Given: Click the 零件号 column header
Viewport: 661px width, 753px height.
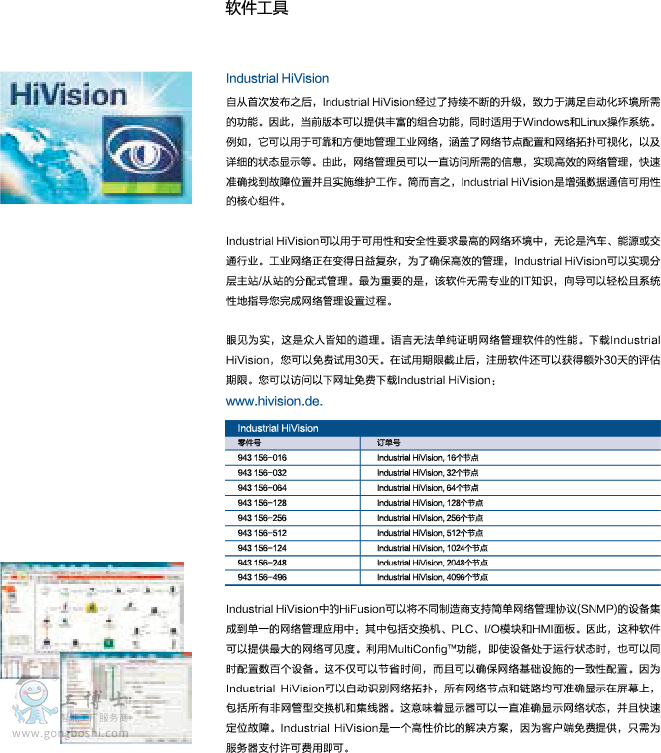Looking at the screenshot, I should (249, 442).
